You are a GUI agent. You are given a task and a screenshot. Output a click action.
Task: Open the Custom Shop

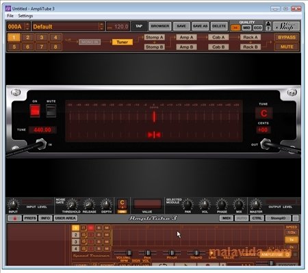tap(286, 27)
